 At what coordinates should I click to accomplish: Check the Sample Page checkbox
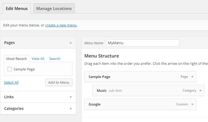click(9, 69)
